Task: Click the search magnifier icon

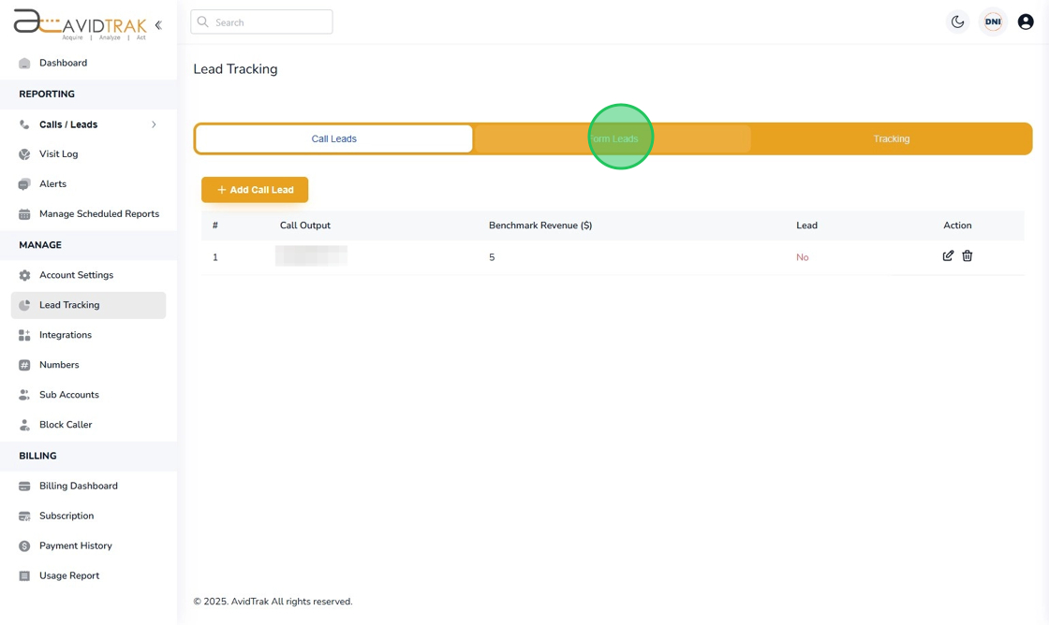Action: (202, 22)
